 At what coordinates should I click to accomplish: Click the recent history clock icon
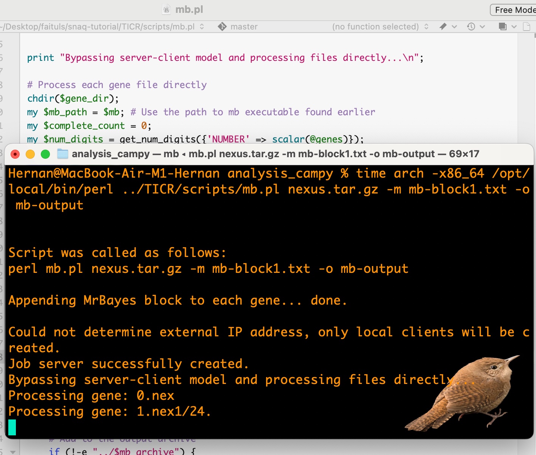point(471,26)
